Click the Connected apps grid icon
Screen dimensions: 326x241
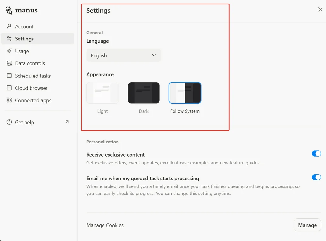pos(9,100)
